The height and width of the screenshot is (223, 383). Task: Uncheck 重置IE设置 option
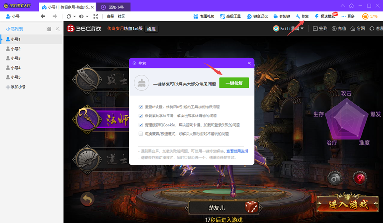tap(141, 107)
